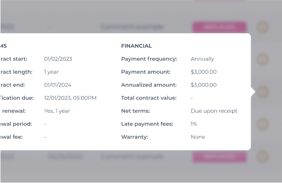Click the blurred circular icon level with Payment frequency
Image resolution: width=282 pixels, height=183 pixels.
tap(262, 60)
